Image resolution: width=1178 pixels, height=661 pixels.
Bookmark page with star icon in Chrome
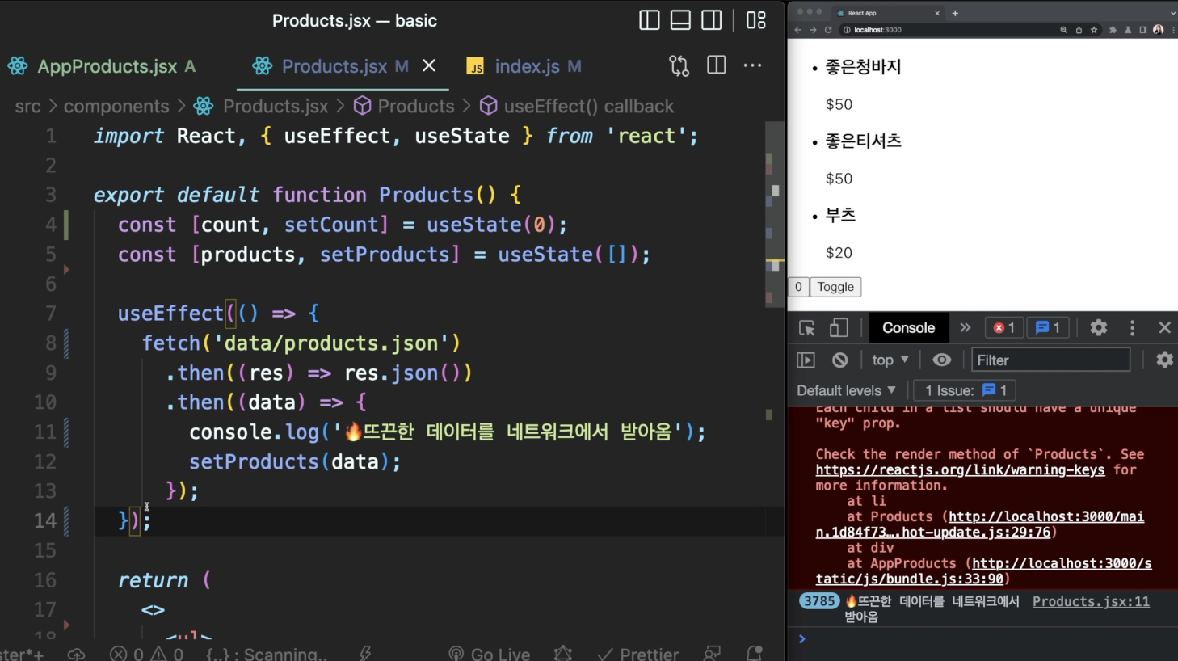1094,30
